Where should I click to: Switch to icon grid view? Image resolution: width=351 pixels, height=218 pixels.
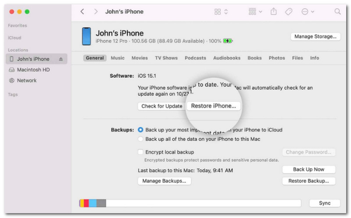coord(217,12)
